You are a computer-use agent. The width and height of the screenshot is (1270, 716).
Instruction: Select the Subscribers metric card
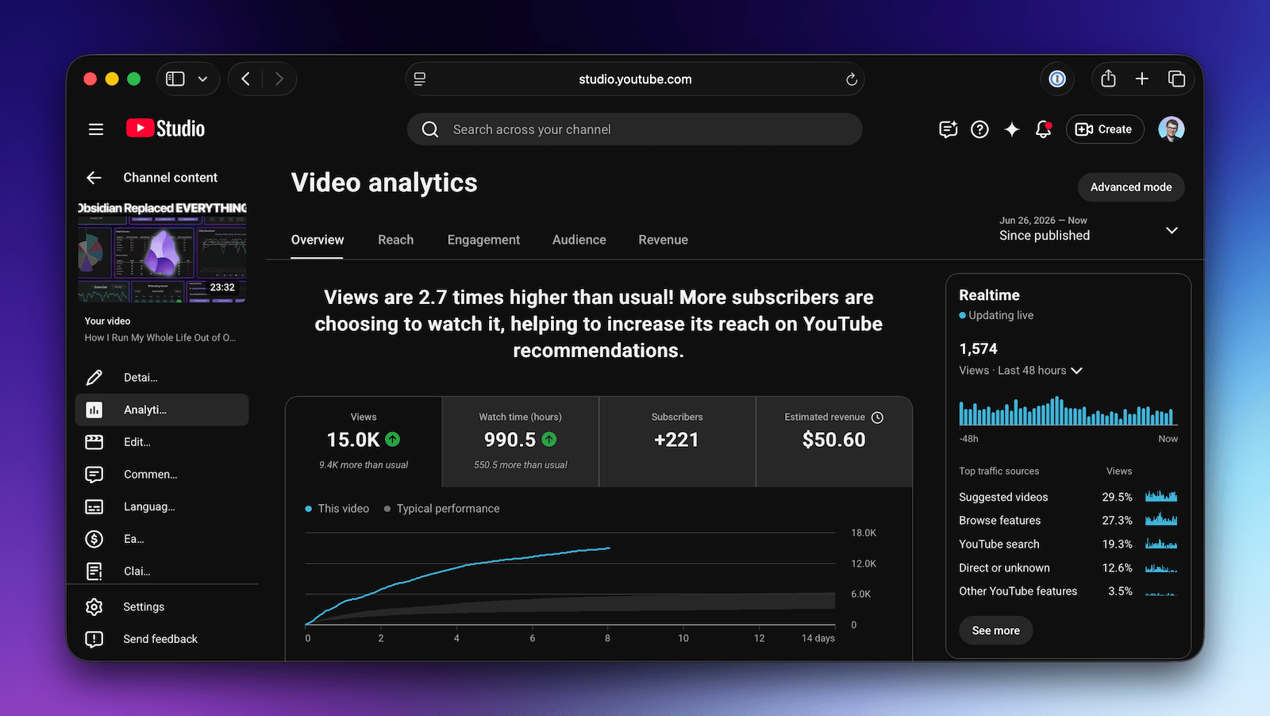pos(677,442)
